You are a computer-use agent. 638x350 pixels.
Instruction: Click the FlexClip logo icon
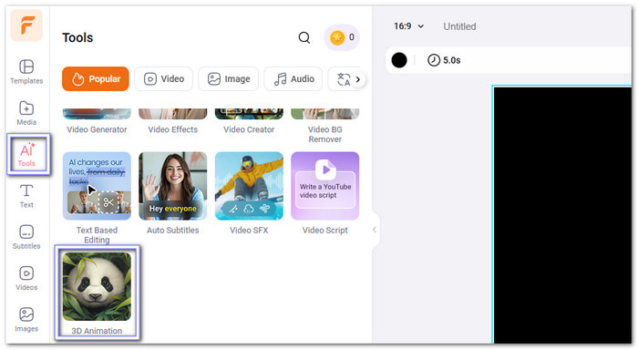click(x=26, y=26)
